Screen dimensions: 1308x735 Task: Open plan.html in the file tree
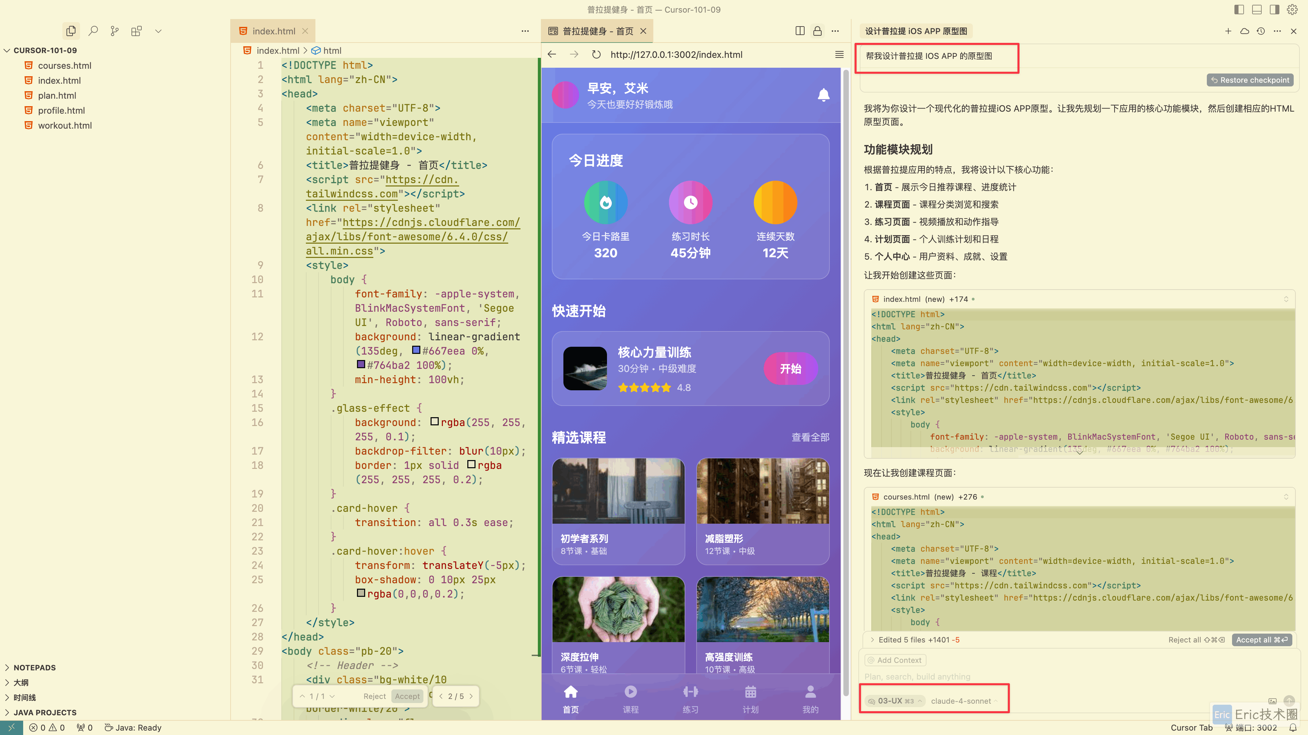click(57, 95)
